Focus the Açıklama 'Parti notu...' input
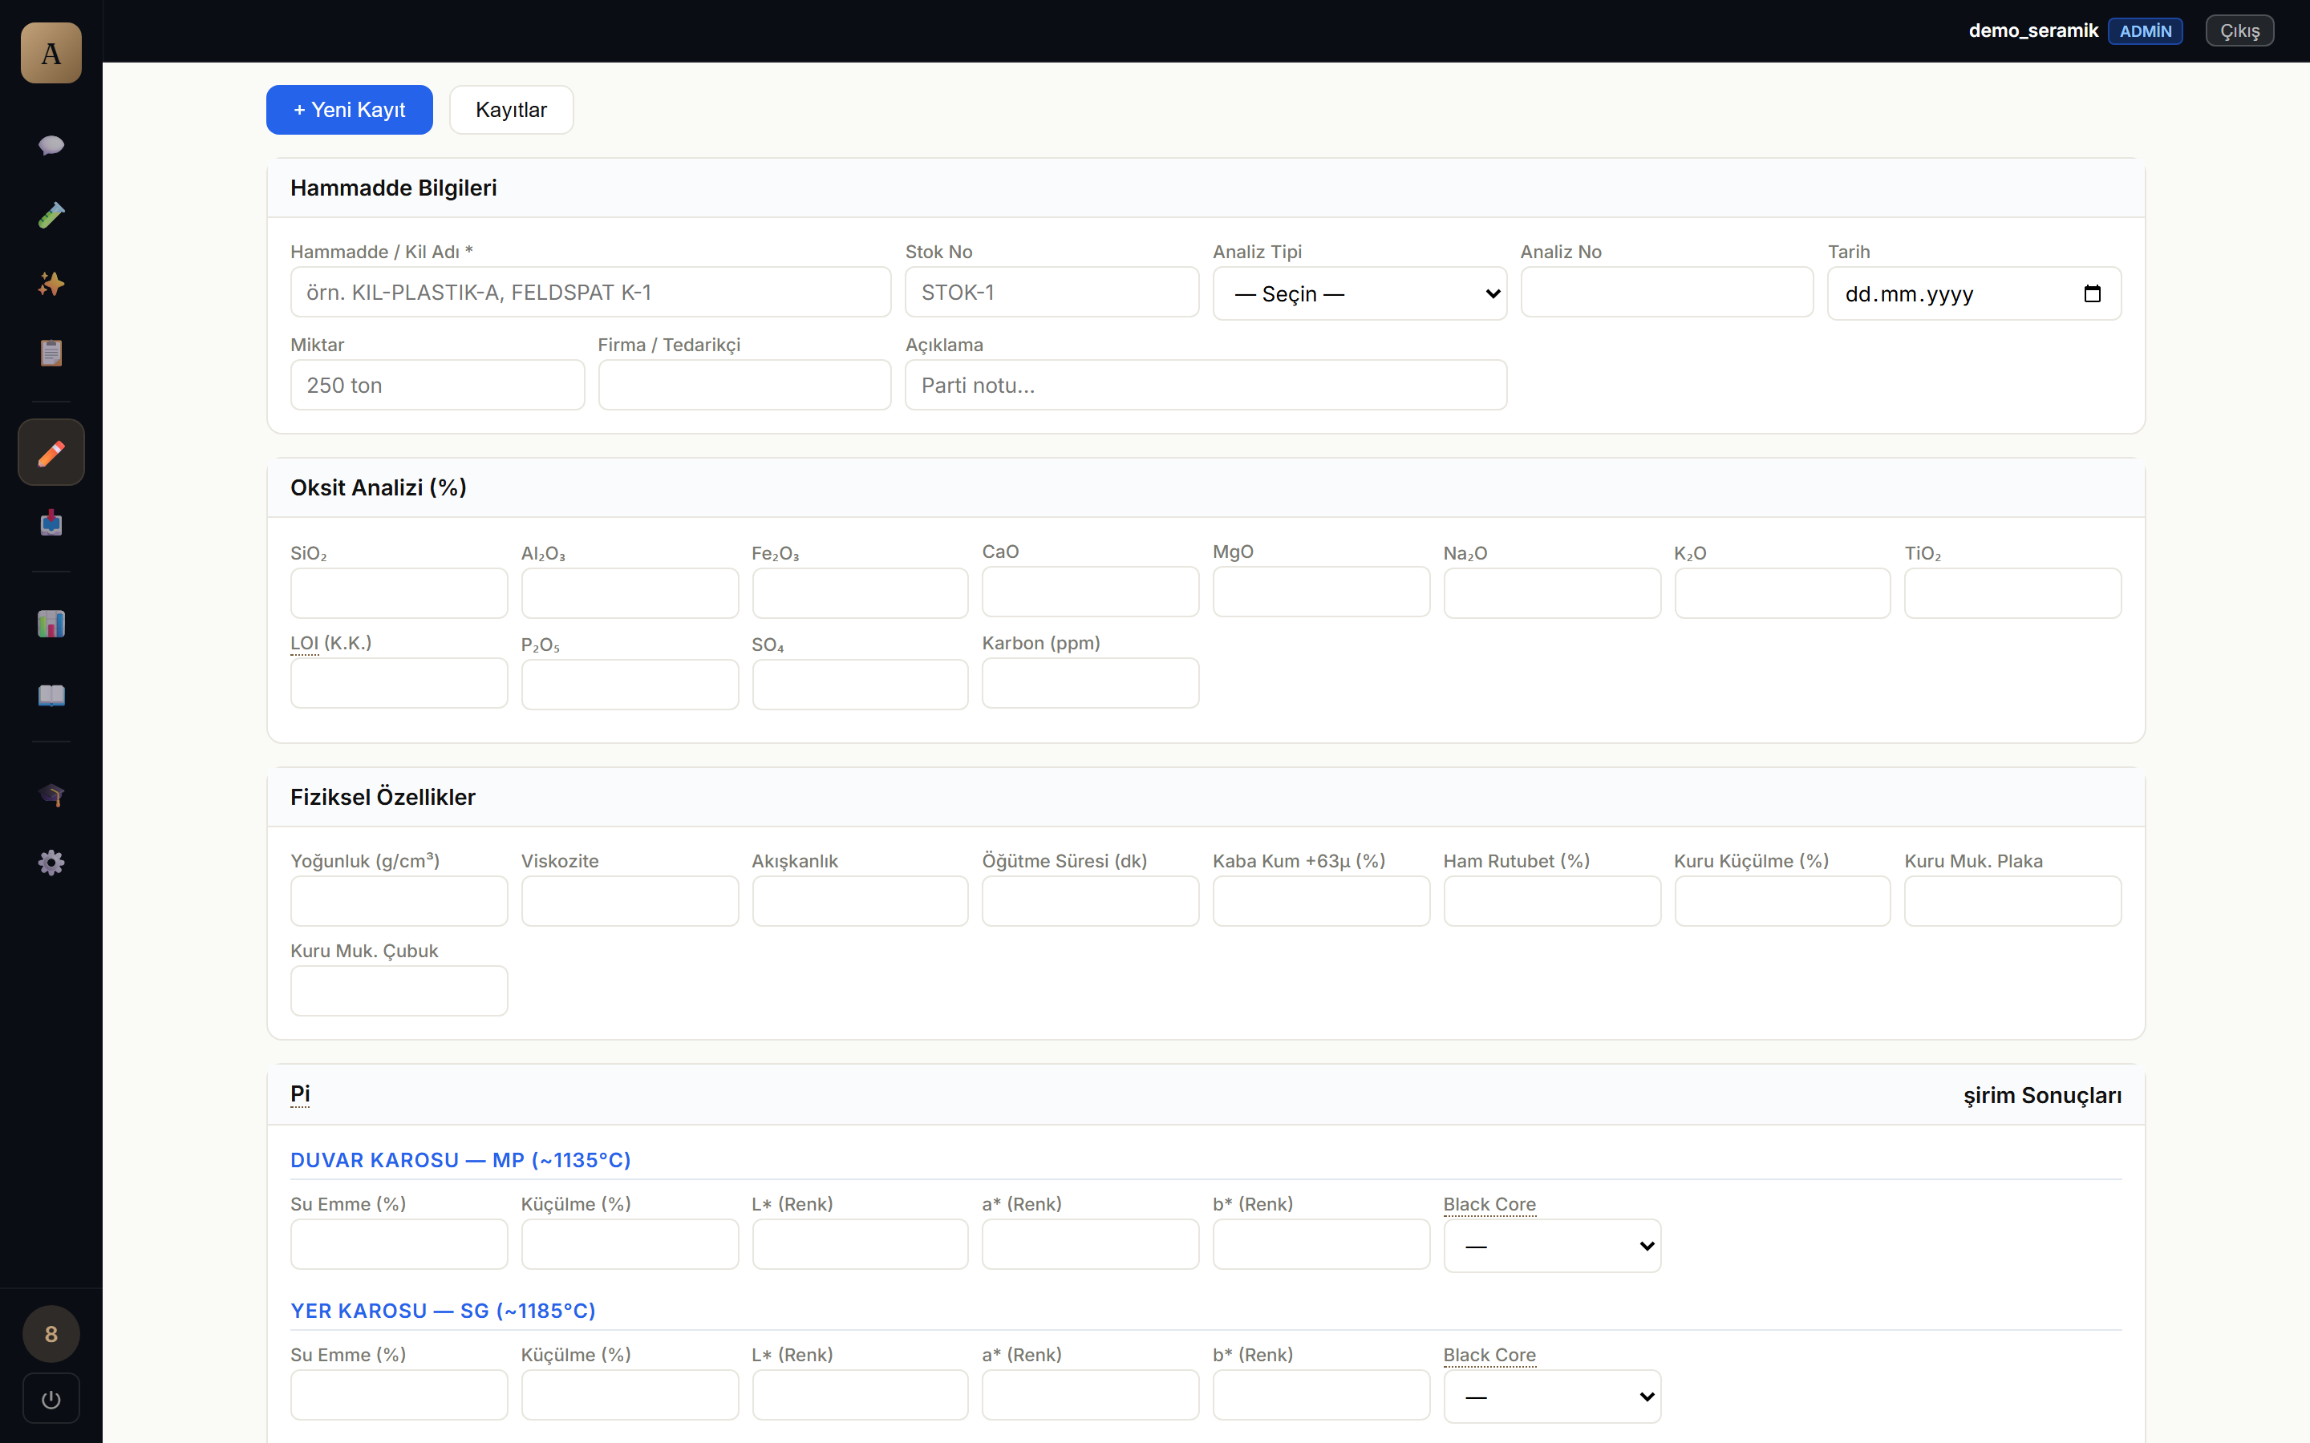The height and width of the screenshot is (1443, 2310). coord(1206,385)
